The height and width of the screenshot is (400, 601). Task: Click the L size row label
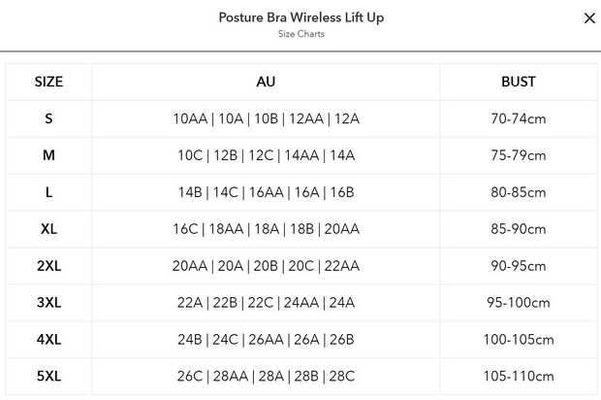click(48, 192)
